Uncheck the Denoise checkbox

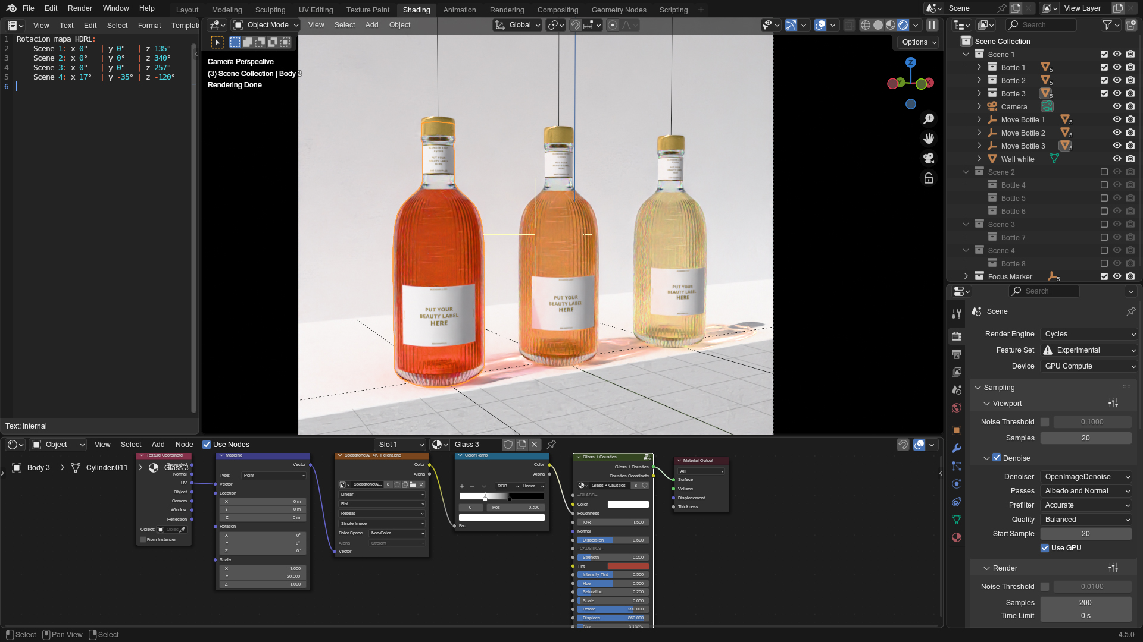[x=997, y=458]
